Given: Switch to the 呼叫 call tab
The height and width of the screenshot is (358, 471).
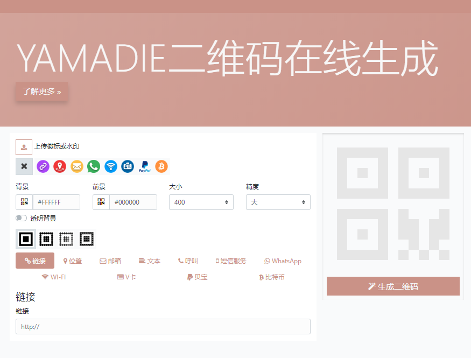Looking at the screenshot, I should tap(188, 261).
